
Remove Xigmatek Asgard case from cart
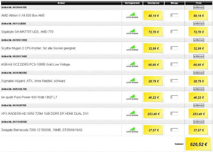pos(199,73)
